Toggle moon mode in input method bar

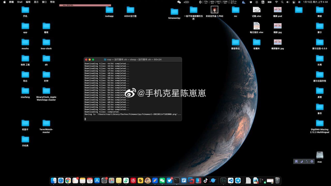pos(302,161)
